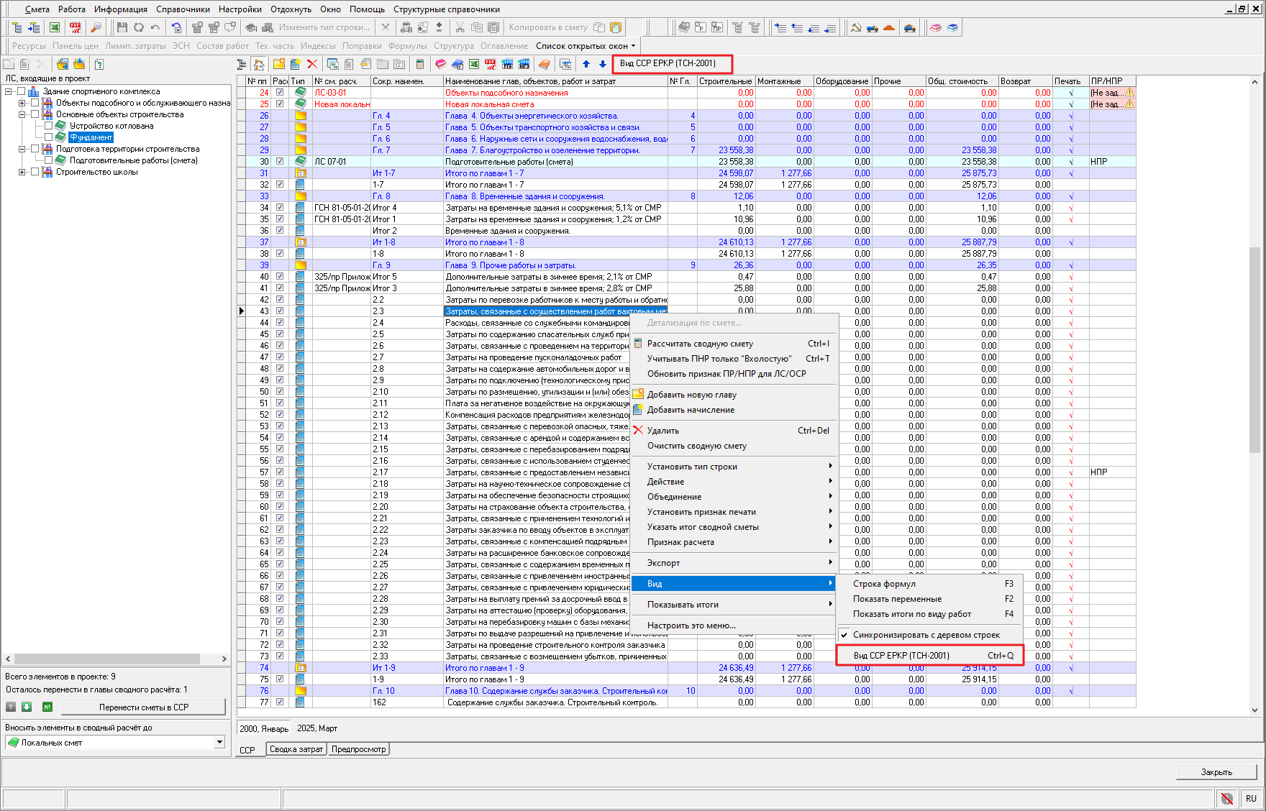Image resolution: width=1266 pixels, height=811 pixels.
Task: Collapse the Основные объекты строительства node
Action: click(x=22, y=114)
